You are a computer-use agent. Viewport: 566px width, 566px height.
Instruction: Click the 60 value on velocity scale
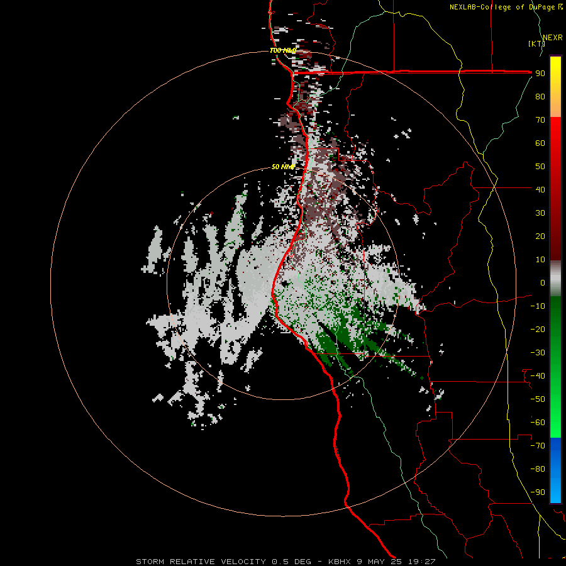540,143
